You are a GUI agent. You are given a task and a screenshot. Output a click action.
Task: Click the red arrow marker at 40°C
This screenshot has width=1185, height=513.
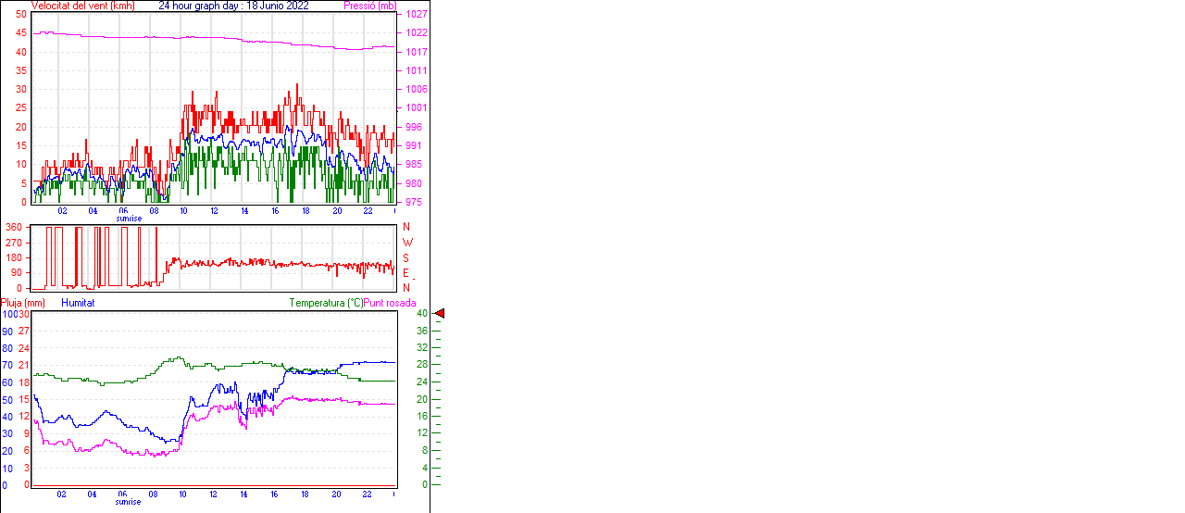click(440, 314)
